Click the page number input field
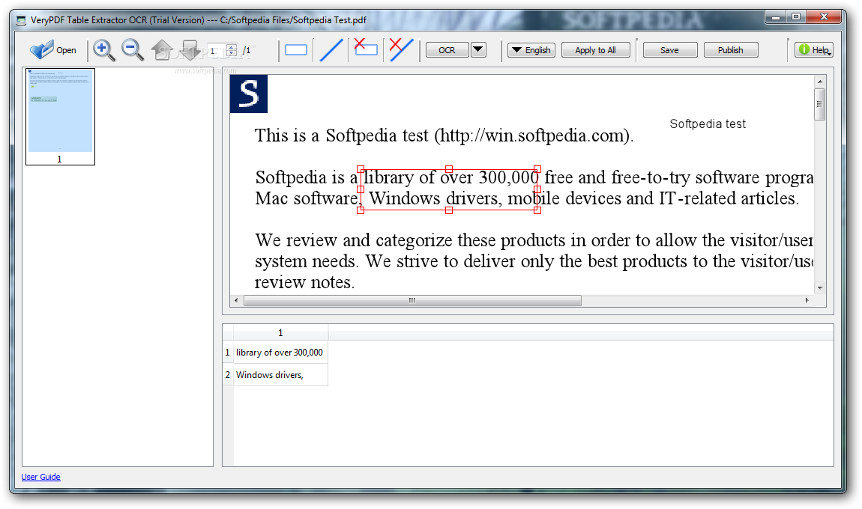Image resolution: width=862 pixels, height=509 pixels. [x=217, y=50]
